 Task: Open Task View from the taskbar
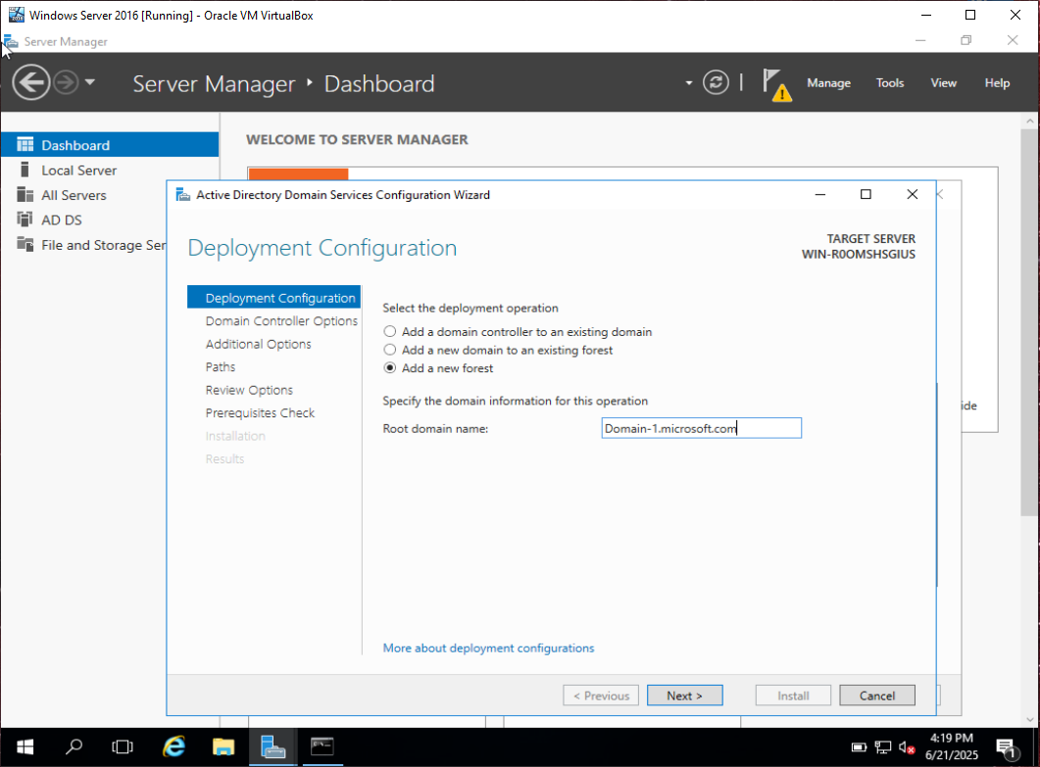coord(123,747)
